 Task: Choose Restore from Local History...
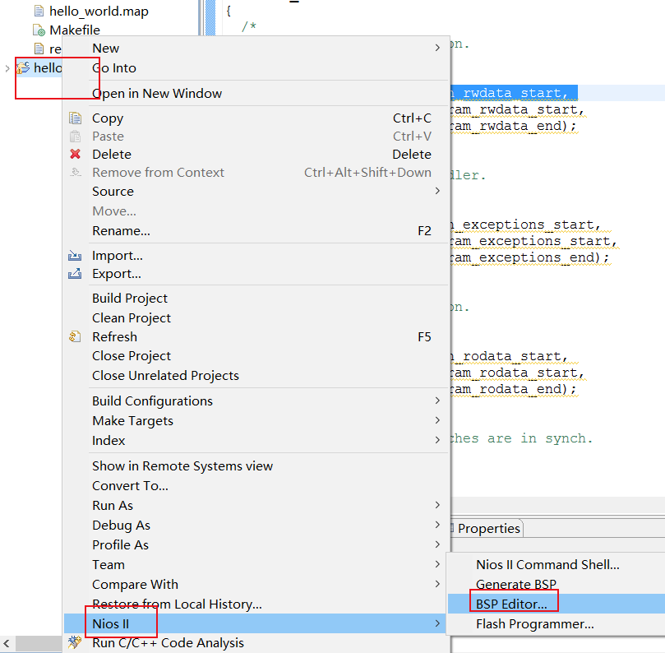[256, 604]
